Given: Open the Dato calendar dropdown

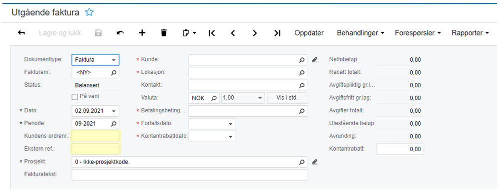Looking at the screenshot, I should coord(114,111).
